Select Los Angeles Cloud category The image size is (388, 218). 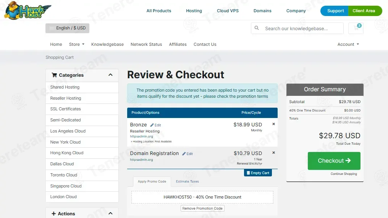tap(82, 131)
